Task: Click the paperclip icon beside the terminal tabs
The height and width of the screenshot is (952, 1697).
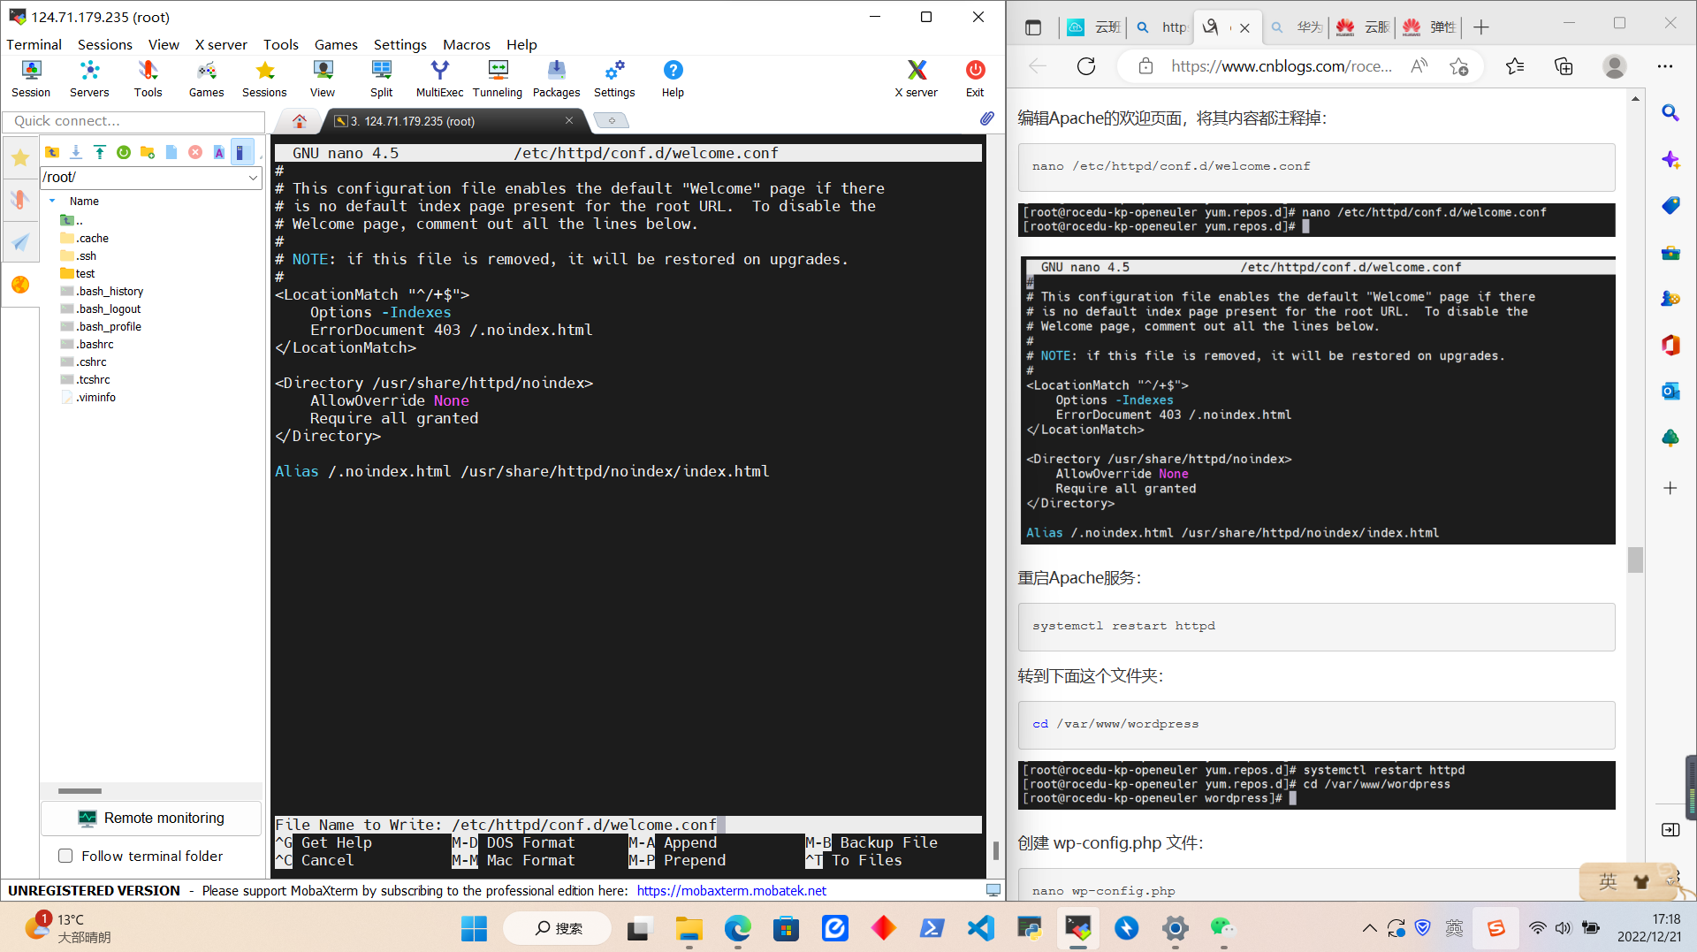Action: tap(986, 118)
